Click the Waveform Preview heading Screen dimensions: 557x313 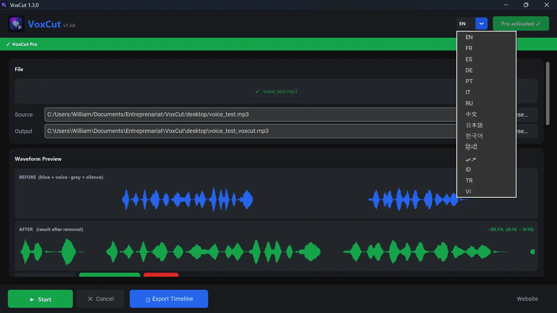(38, 159)
